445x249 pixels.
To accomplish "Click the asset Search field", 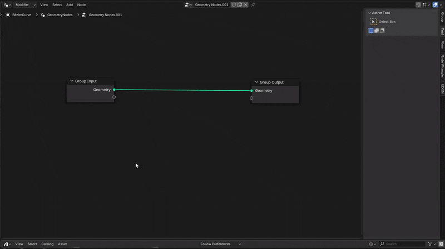I will click(403, 244).
